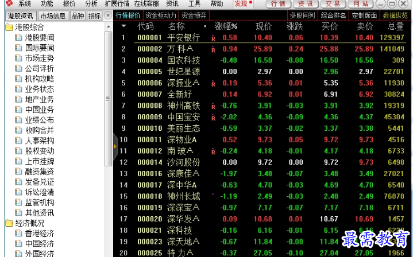
Task: Open 公司评析 document icon
Action: pyautogui.click(x=18, y=68)
